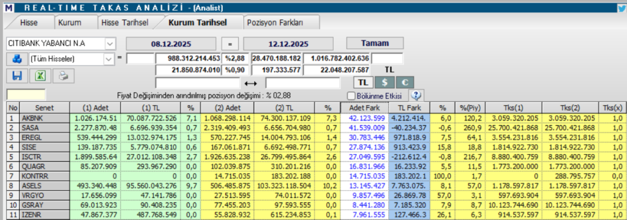The width and height of the screenshot is (627, 220).
Task: Open Pozisyon Farkları tab
Action: pos(275,23)
